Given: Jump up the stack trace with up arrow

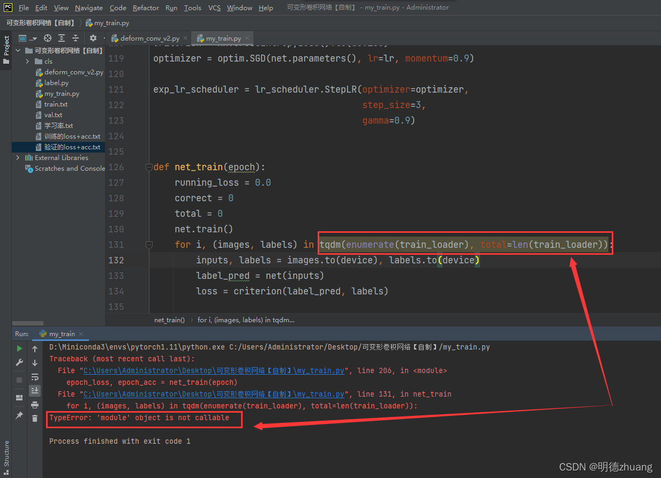Looking at the screenshot, I should click(x=35, y=348).
